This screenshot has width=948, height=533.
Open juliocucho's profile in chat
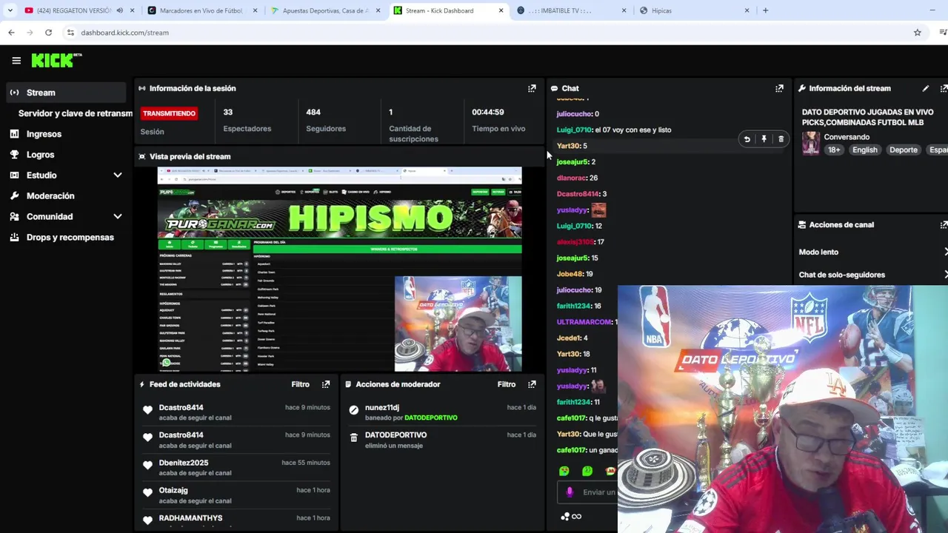[x=574, y=114]
